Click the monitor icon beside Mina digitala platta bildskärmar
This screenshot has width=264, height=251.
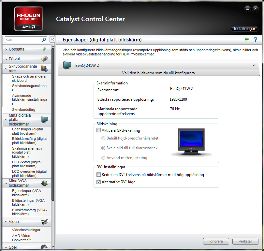click(44, 120)
